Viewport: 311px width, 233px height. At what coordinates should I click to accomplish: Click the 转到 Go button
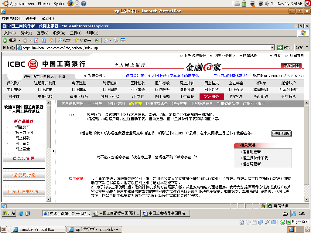285,48
